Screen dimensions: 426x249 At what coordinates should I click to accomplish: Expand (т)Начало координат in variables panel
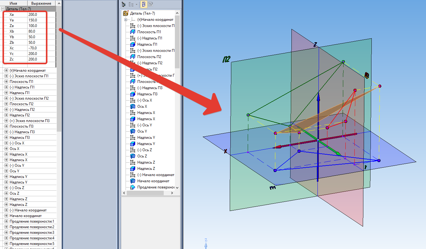(7, 70)
